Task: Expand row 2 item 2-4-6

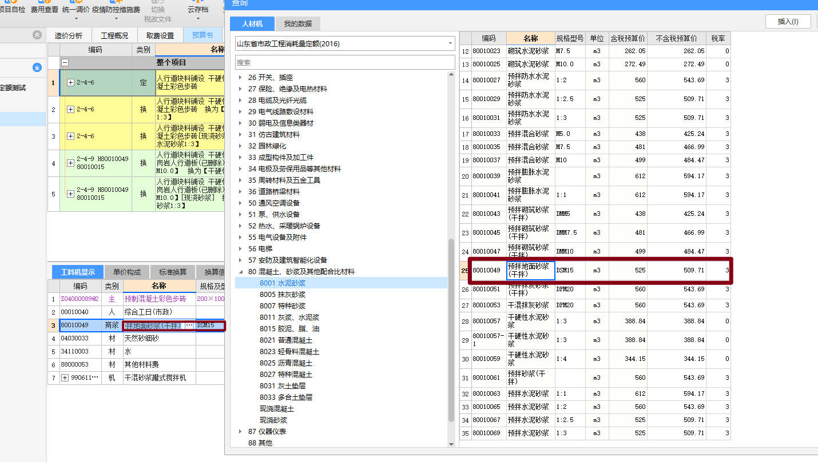Action: tap(71, 109)
